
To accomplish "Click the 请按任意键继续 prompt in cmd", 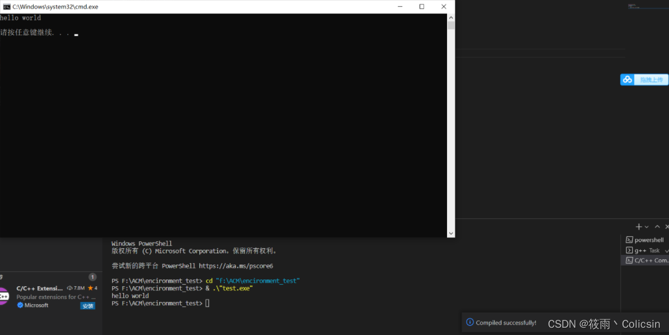I will (35, 32).
